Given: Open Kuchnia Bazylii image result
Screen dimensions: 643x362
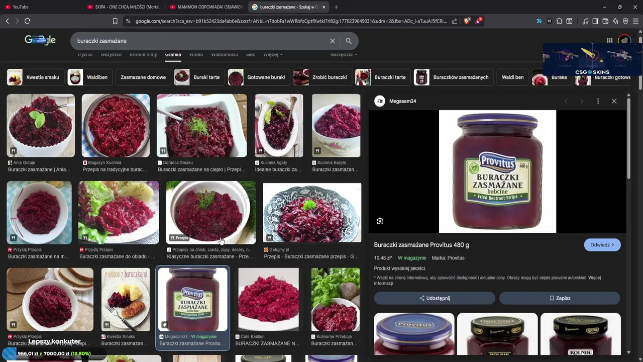Looking at the screenshot, I should point(336,125).
